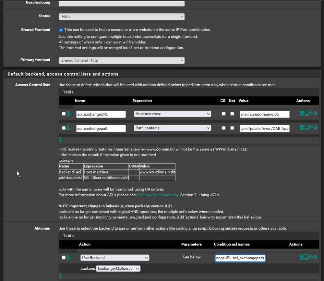Move the acl_exchangeURL entry down

[x=315, y=113]
